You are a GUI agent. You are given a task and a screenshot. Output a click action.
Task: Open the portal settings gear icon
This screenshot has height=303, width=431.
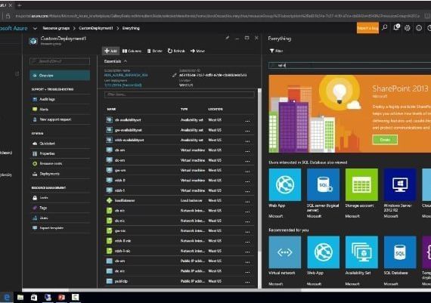[x=408, y=28]
